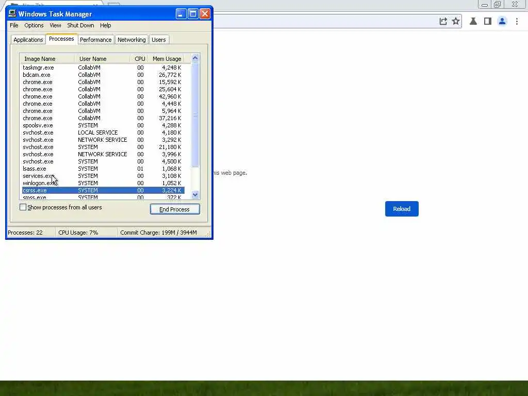
Task: Switch to the Users tab
Action: 159,40
